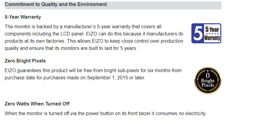Select the '5-Year Warranty' heading
This screenshot has width=255, height=122.
tap(23, 17)
